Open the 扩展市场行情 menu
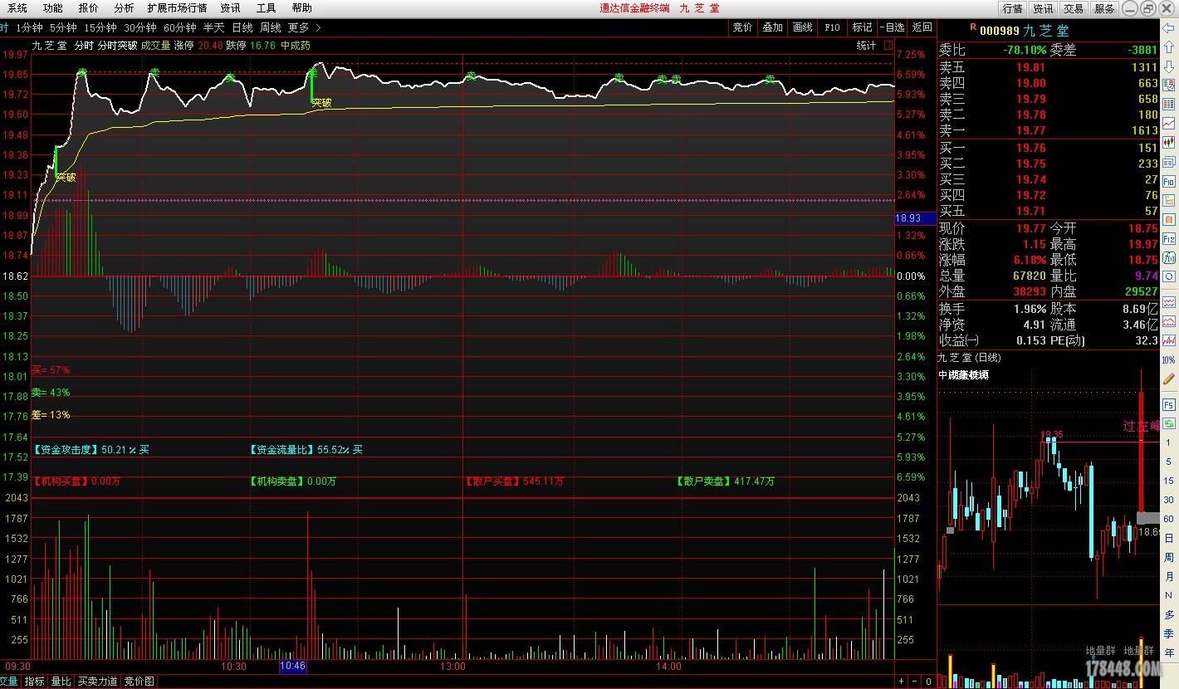1179x689 pixels. click(x=177, y=8)
